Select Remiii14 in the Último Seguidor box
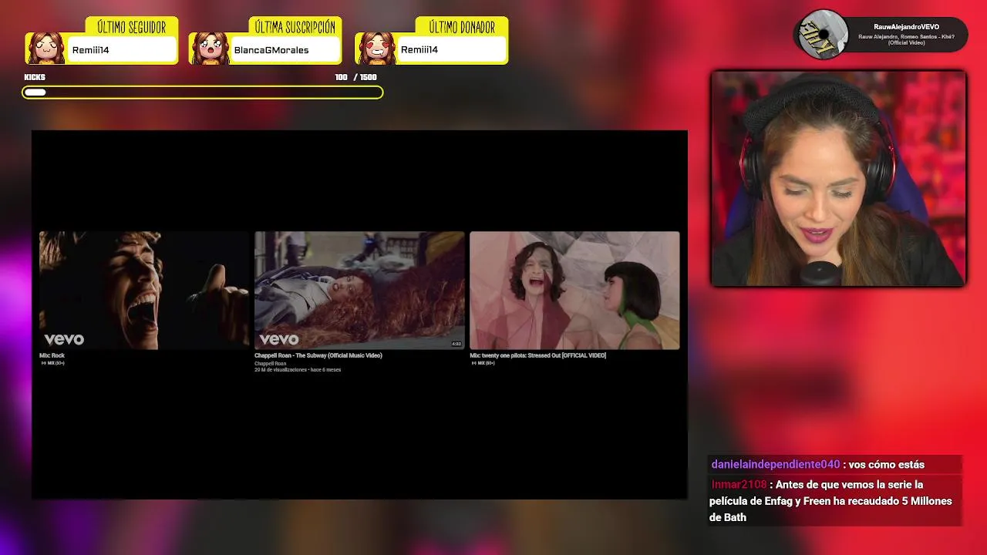This screenshot has height=555, width=987. click(90, 50)
